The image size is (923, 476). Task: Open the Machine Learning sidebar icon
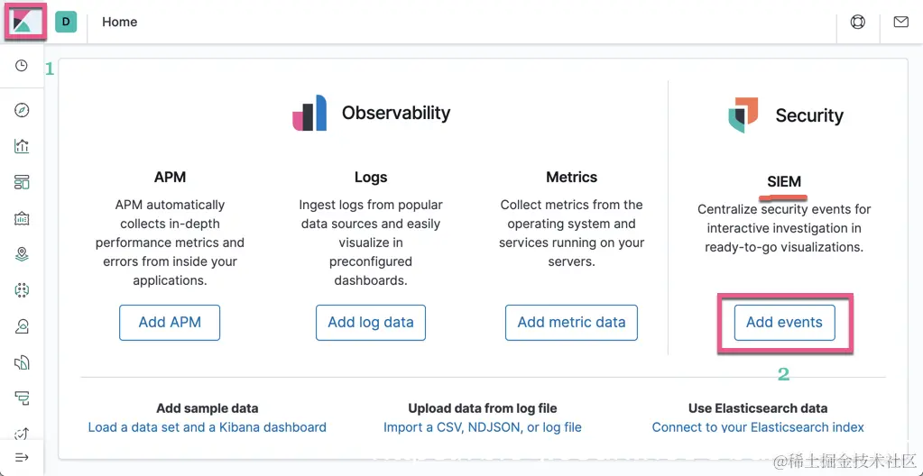[22, 290]
